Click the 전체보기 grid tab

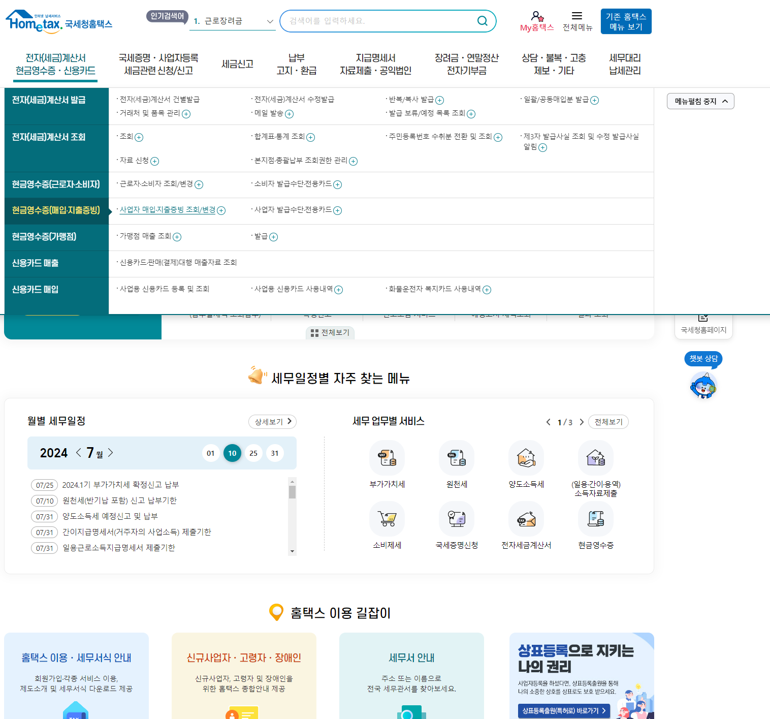click(x=330, y=333)
